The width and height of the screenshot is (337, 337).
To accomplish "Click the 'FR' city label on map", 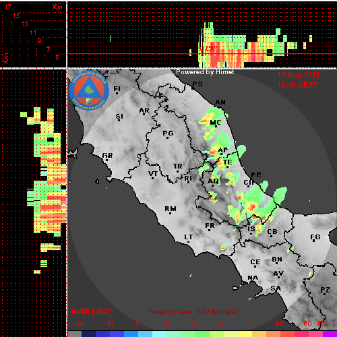I will [x=210, y=225].
